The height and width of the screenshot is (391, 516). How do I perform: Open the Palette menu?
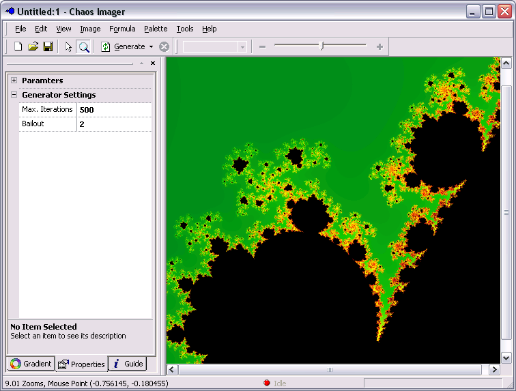pyautogui.click(x=156, y=29)
